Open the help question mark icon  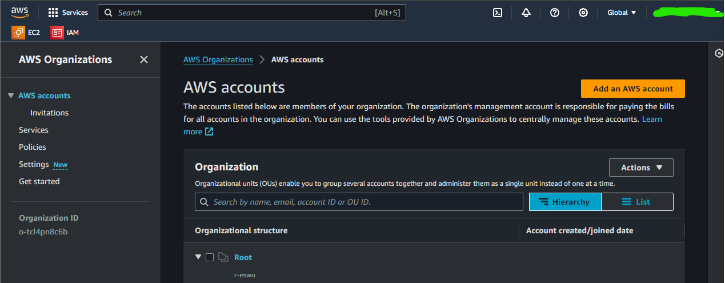[x=555, y=13]
